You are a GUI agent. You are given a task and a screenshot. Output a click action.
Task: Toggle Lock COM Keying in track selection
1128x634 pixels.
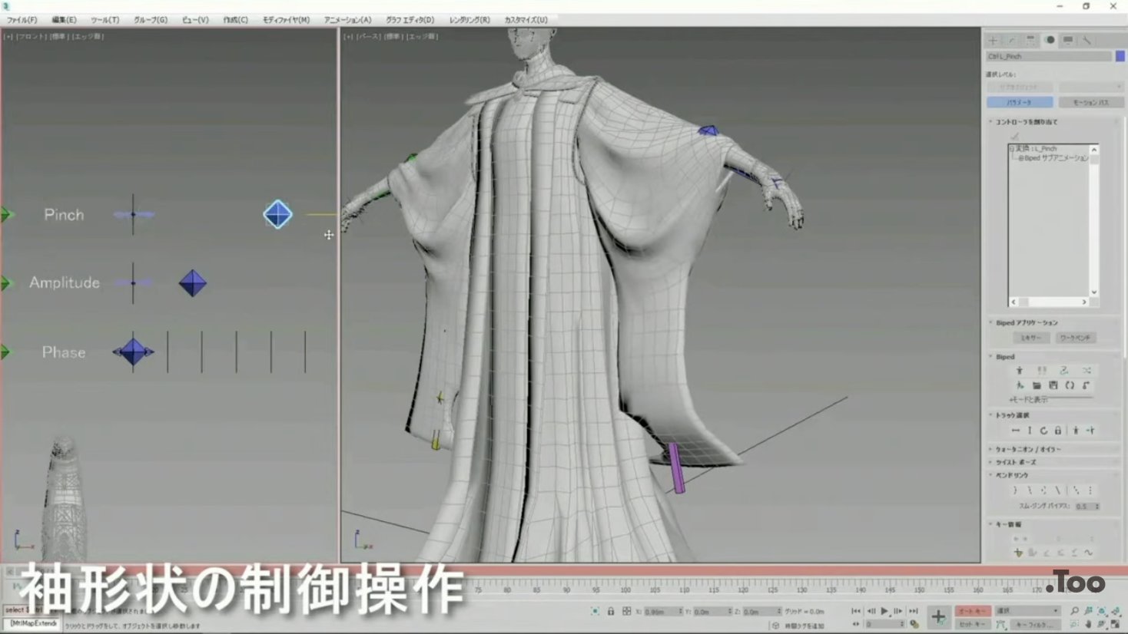point(1058,431)
